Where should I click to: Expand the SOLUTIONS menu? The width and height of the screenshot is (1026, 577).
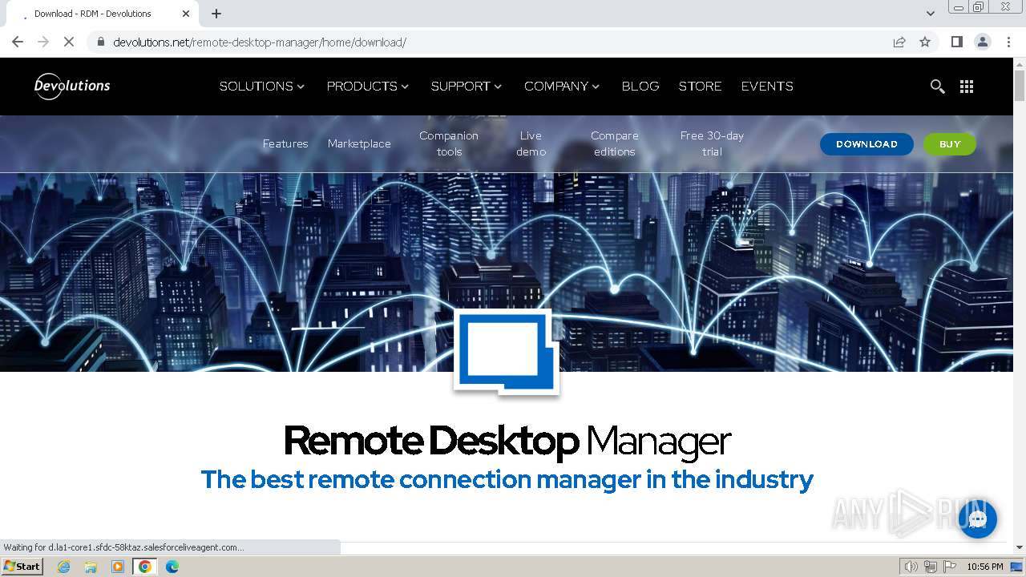(x=262, y=86)
